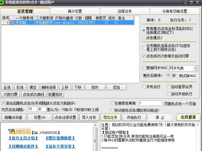The image size is (202, 151).
Task: Click the task list column header 识别关键词
Action: click(x=64, y=18)
